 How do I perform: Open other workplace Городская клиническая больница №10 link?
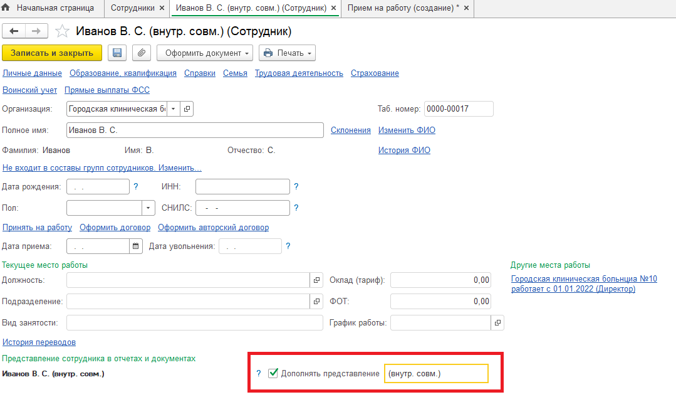[x=584, y=283]
